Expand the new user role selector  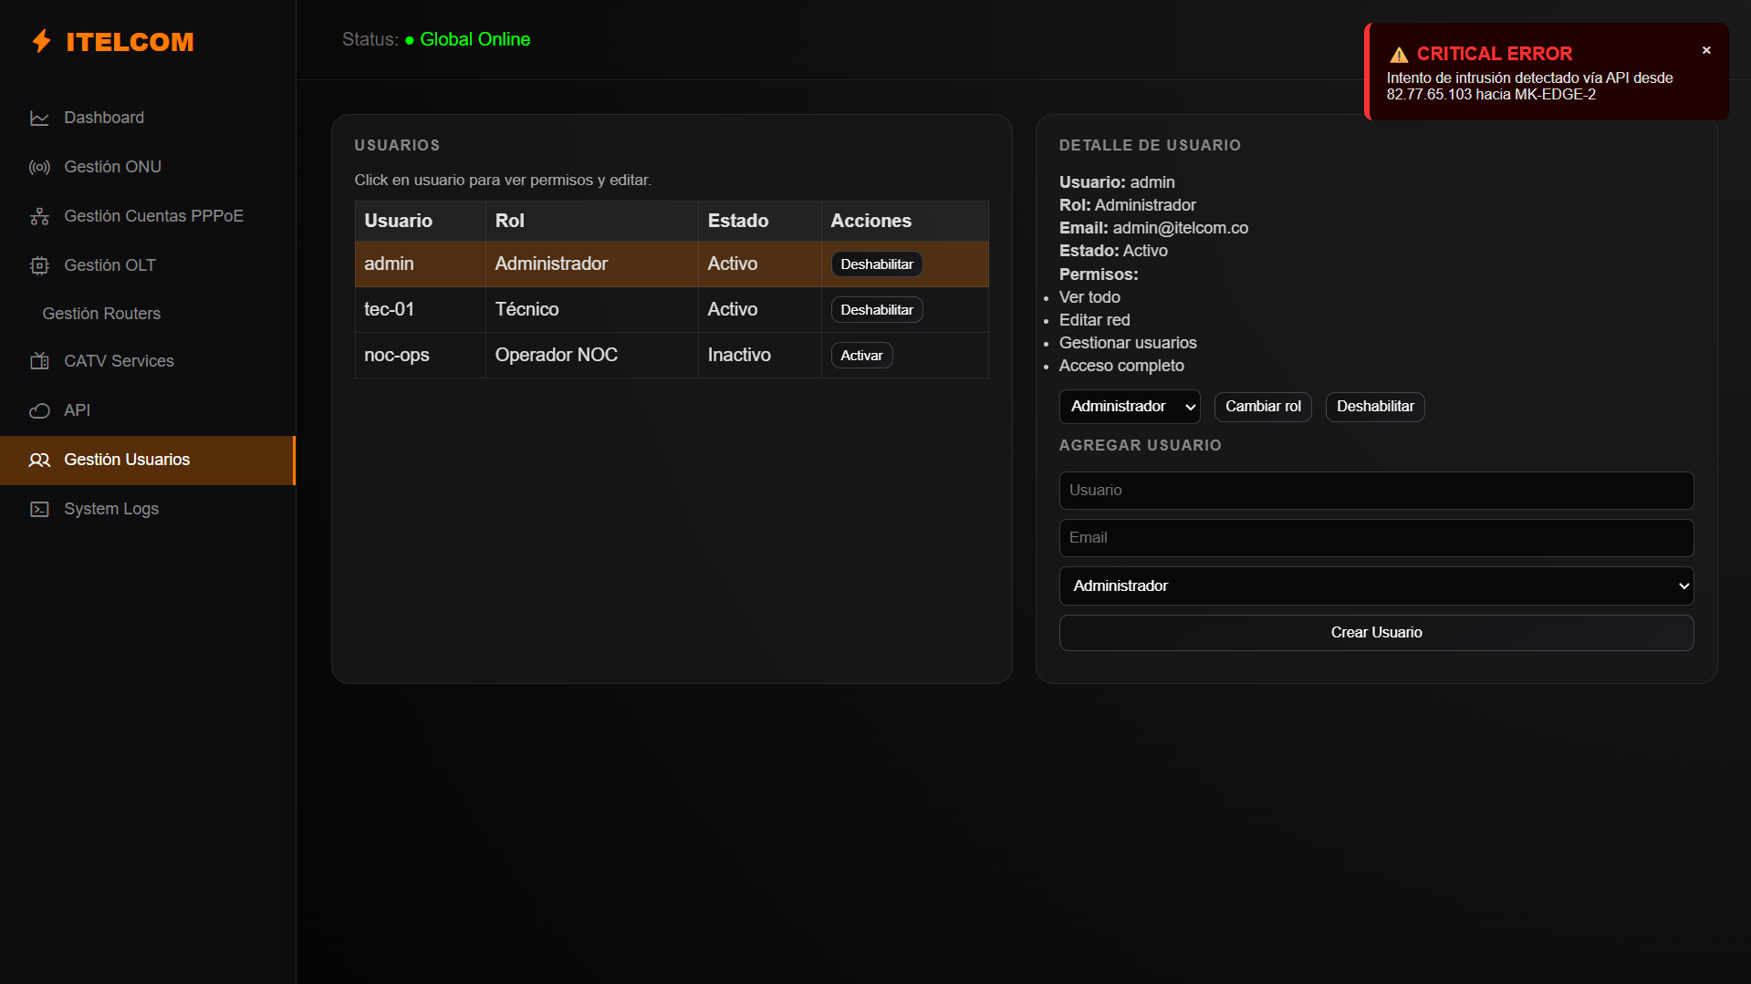pyautogui.click(x=1376, y=585)
